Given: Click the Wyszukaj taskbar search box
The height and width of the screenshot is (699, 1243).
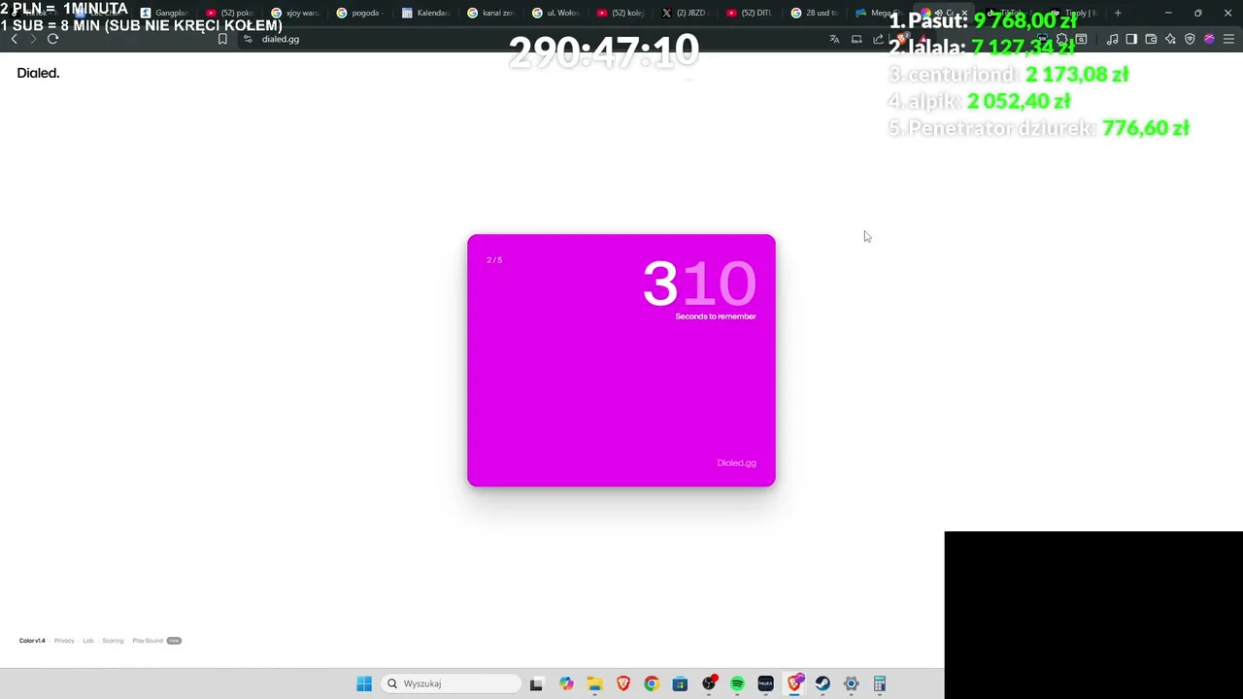Looking at the screenshot, I should [452, 683].
